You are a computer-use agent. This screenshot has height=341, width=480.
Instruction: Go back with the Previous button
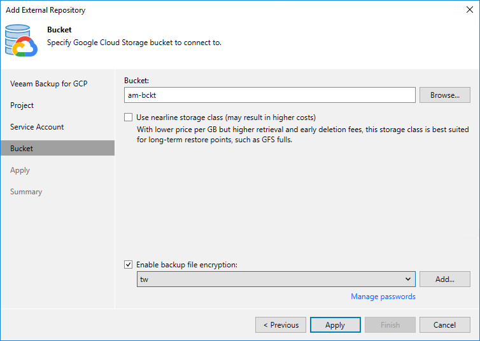pyautogui.click(x=280, y=325)
